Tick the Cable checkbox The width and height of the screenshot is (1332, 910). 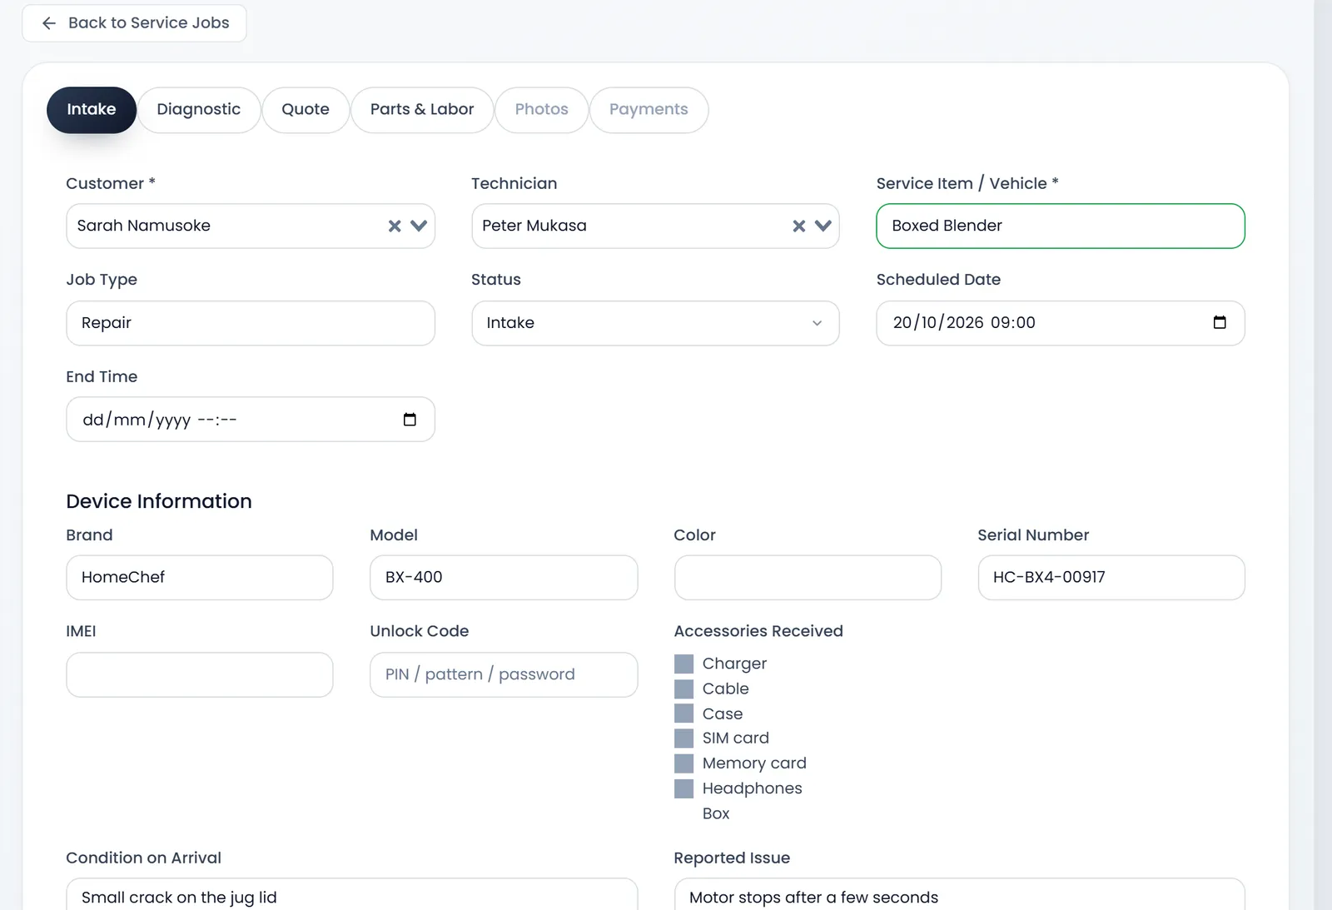(x=683, y=689)
